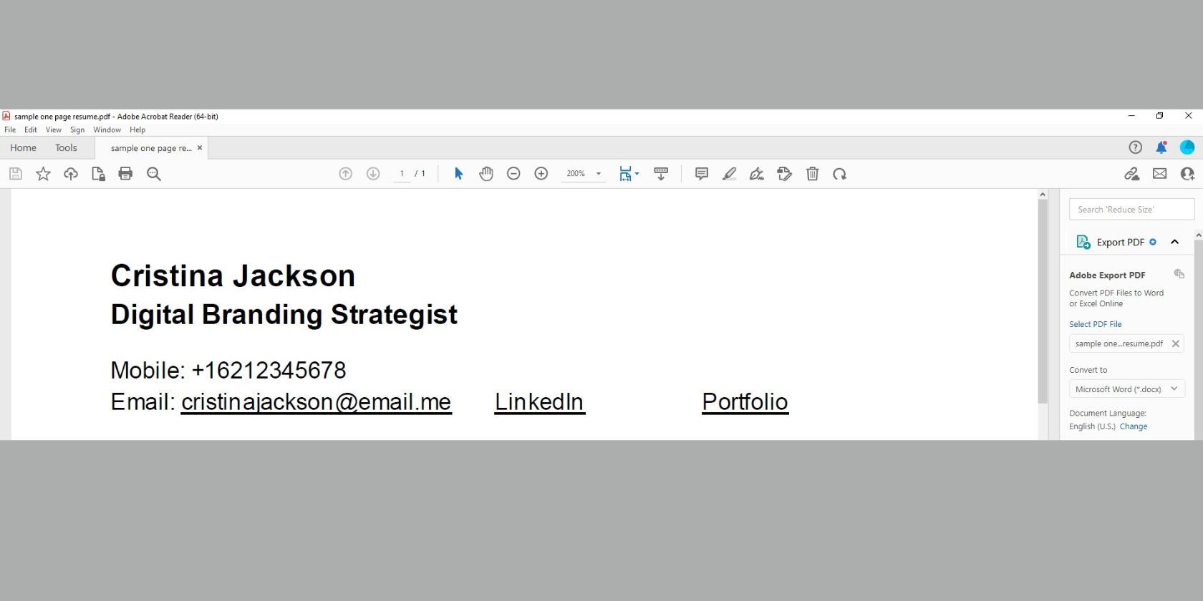Open the notifications bell
This screenshot has height=601, width=1203.
click(x=1161, y=147)
